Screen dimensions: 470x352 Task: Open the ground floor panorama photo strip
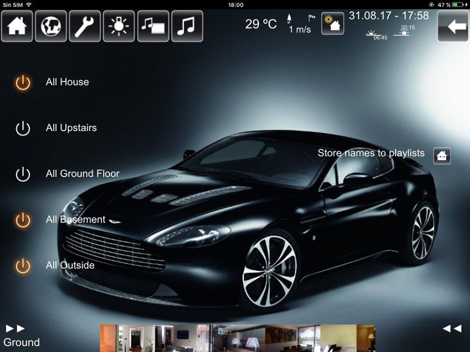pos(238,338)
